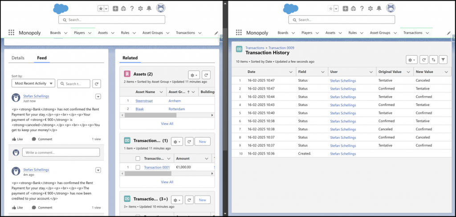Select the Related tab
Viewport: 456px width, 217px height.
tap(130, 58)
